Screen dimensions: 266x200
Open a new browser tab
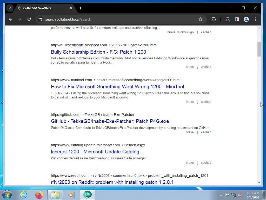(x=81, y=8)
